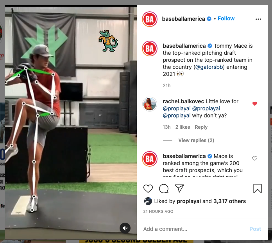This screenshot has width=272, height=243.
Task: Expand View replies (2)
Action: (196, 140)
